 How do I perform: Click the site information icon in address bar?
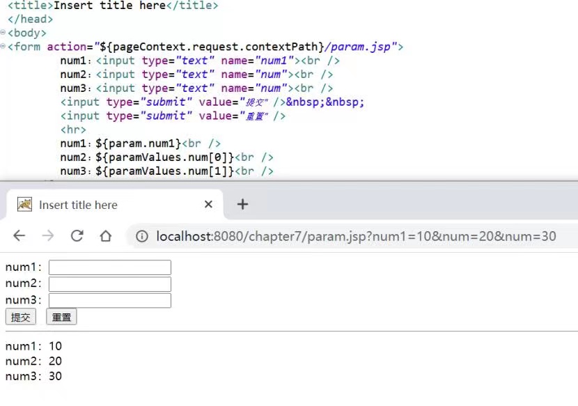click(143, 237)
